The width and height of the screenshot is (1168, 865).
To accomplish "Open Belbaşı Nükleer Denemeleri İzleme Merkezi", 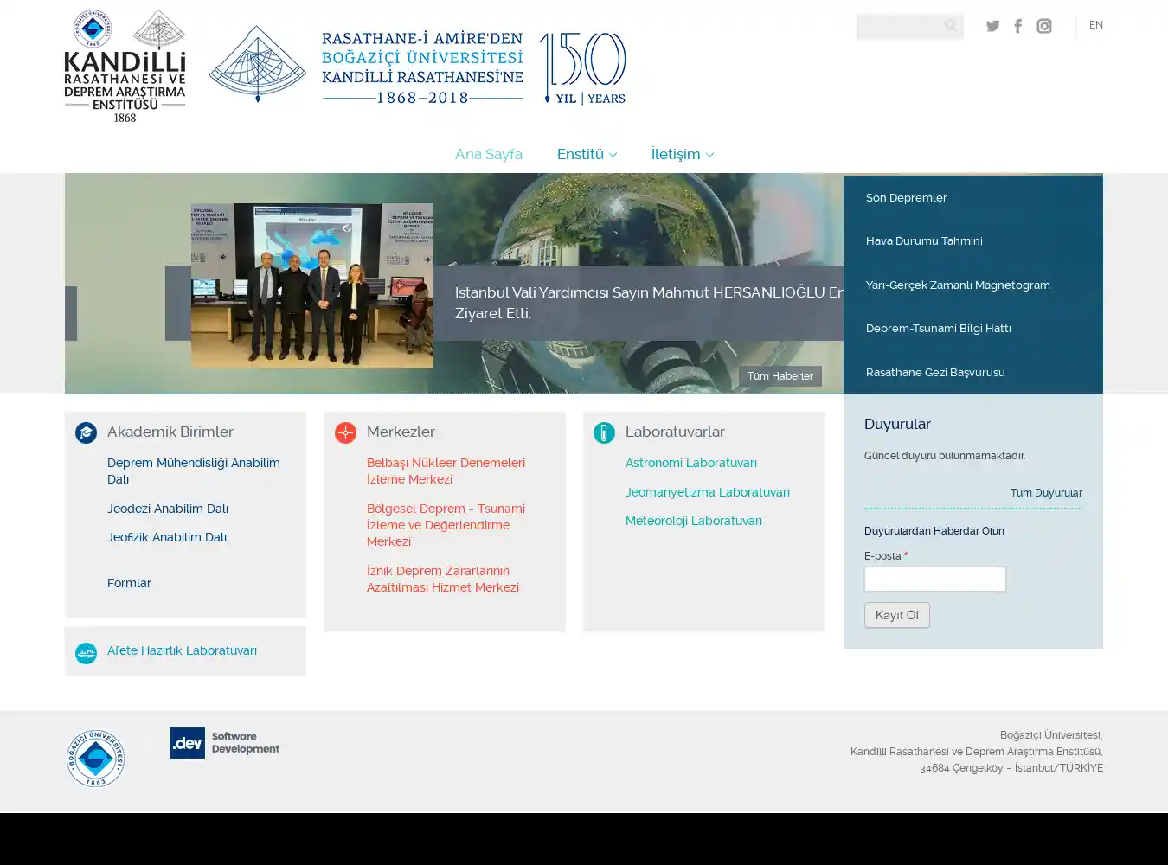I will point(446,471).
